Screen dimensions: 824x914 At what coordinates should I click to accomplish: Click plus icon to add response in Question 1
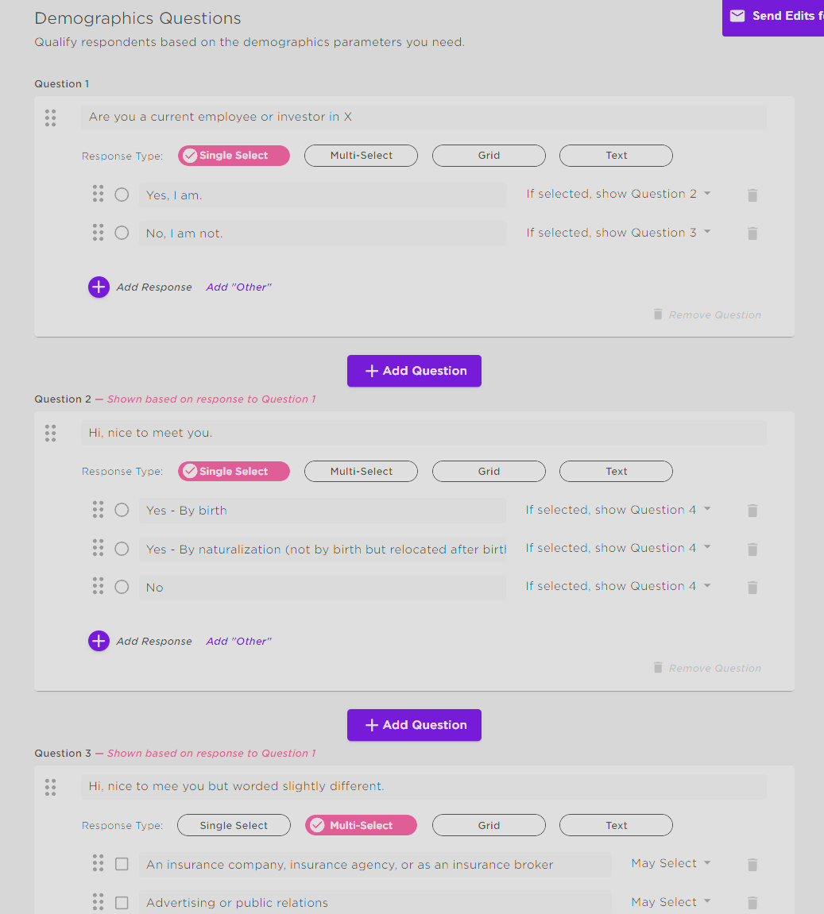(x=99, y=287)
